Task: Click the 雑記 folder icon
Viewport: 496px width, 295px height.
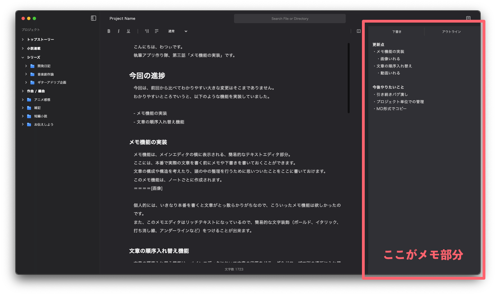Action: (x=29, y=108)
